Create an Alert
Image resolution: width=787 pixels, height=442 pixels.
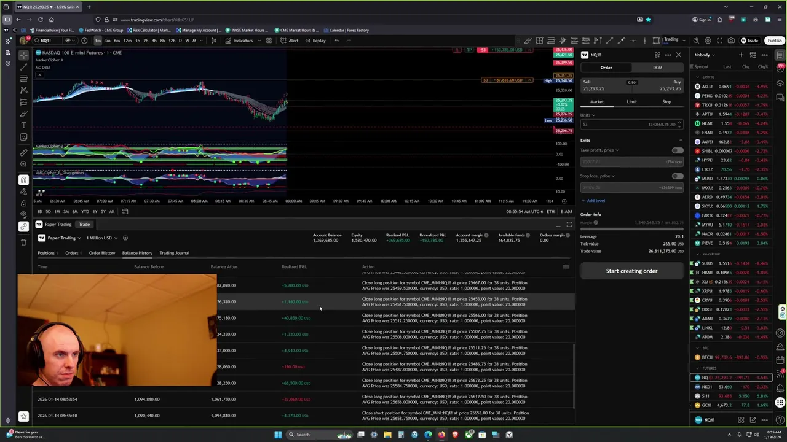[x=290, y=41]
